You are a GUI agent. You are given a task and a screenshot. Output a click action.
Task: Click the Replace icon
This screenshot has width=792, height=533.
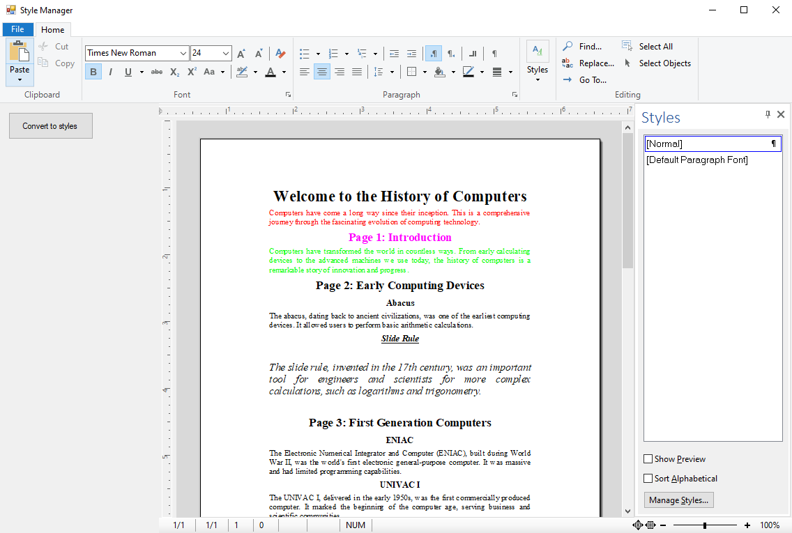point(568,63)
